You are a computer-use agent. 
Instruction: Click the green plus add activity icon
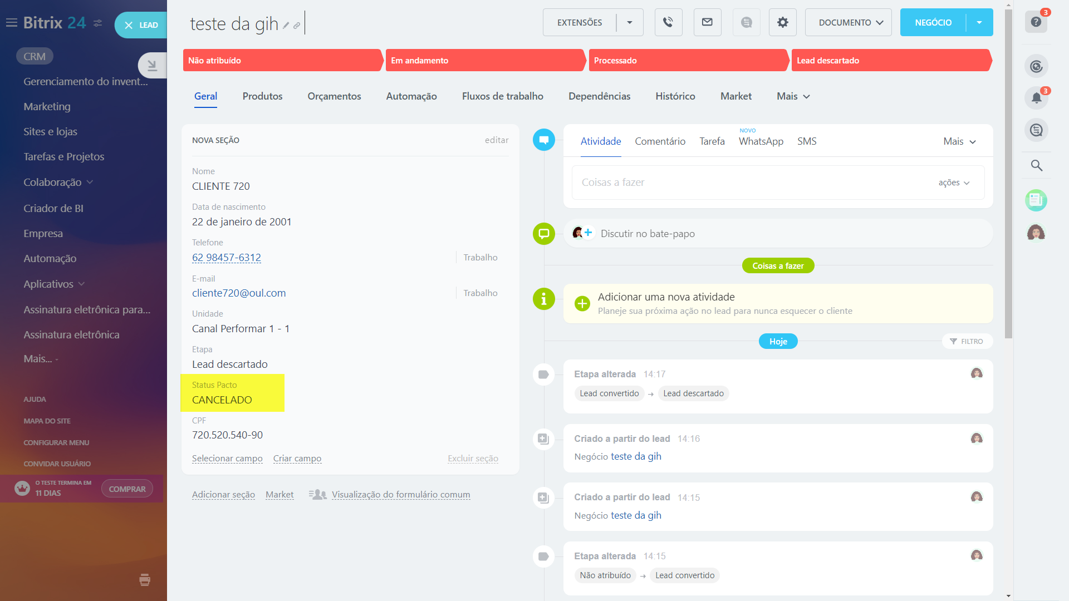(x=582, y=303)
